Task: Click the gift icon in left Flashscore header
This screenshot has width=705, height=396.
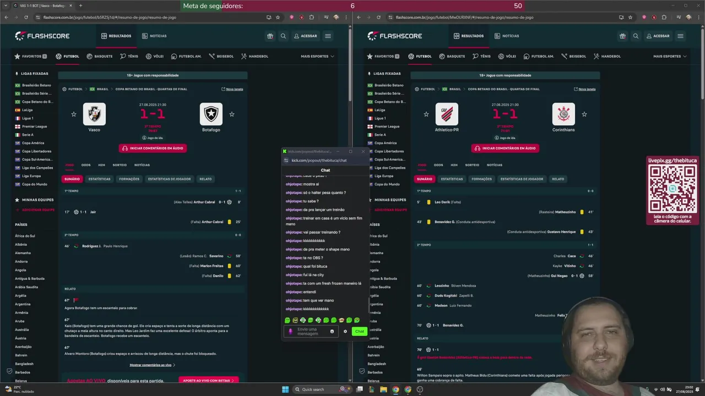Action: point(270,36)
